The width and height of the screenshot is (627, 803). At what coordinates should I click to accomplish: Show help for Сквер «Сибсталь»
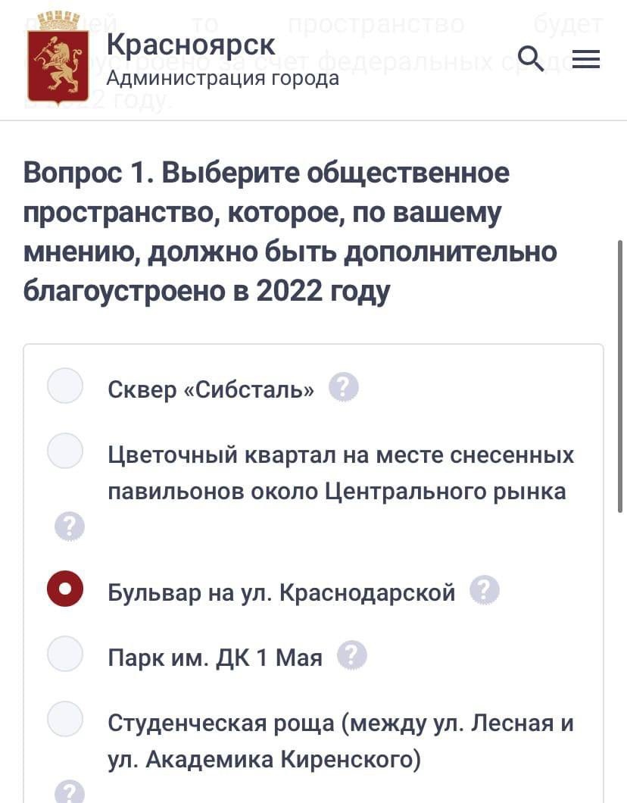pos(343,388)
